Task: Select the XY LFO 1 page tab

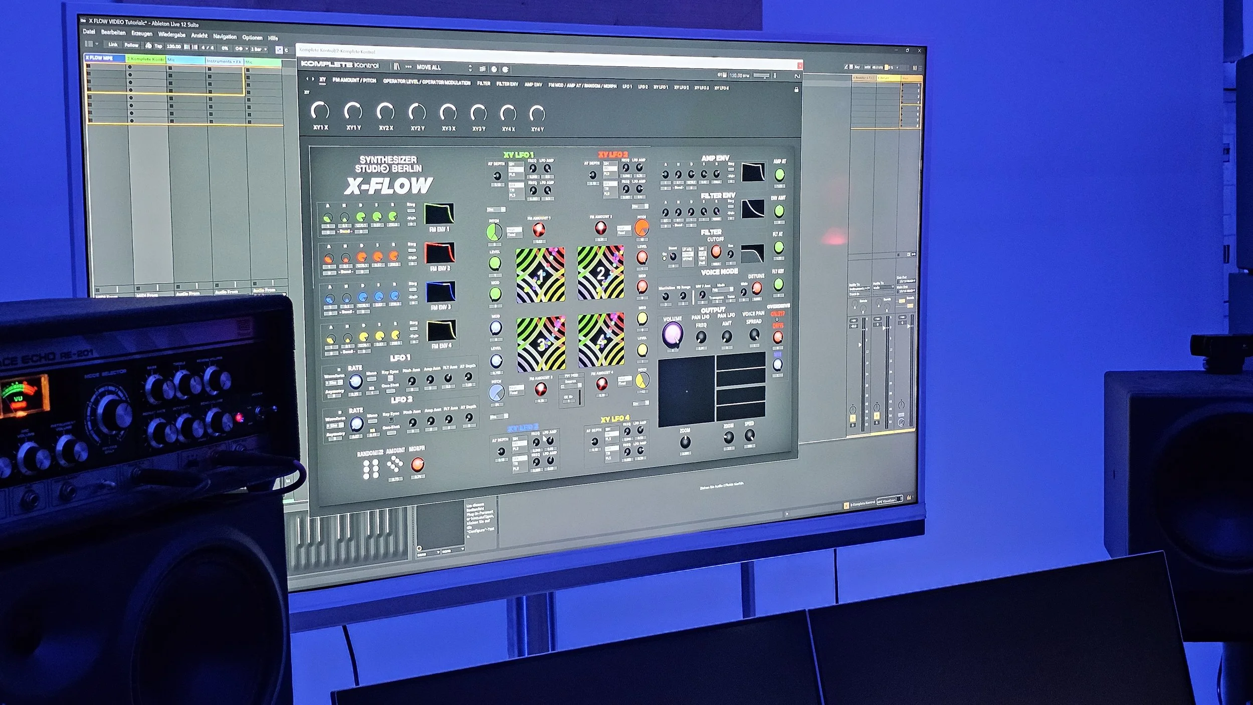Action: pyautogui.click(x=661, y=87)
